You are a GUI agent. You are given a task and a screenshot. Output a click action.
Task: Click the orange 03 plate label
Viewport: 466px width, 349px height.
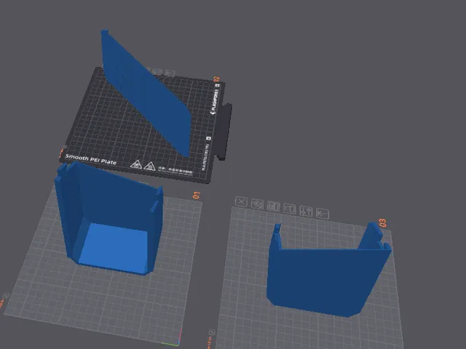click(x=382, y=223)
